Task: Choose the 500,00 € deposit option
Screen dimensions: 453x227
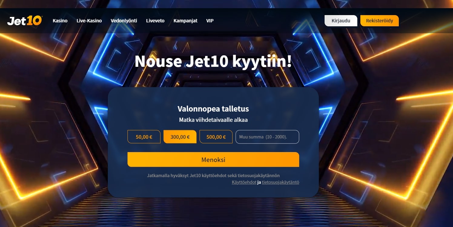Action: pos(216,137)
